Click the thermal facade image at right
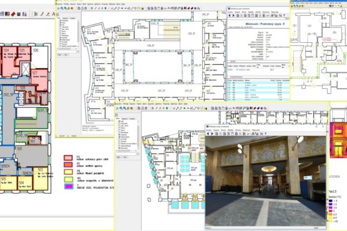The width and height of the screenshot is (347, 231). point(338,139)
